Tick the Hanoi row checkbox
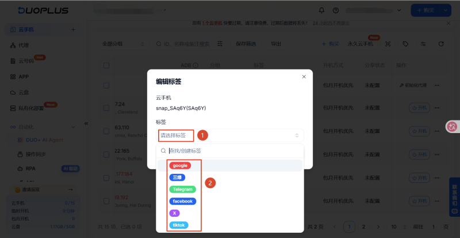The image size is (460, 238). (x=106, y=178)
